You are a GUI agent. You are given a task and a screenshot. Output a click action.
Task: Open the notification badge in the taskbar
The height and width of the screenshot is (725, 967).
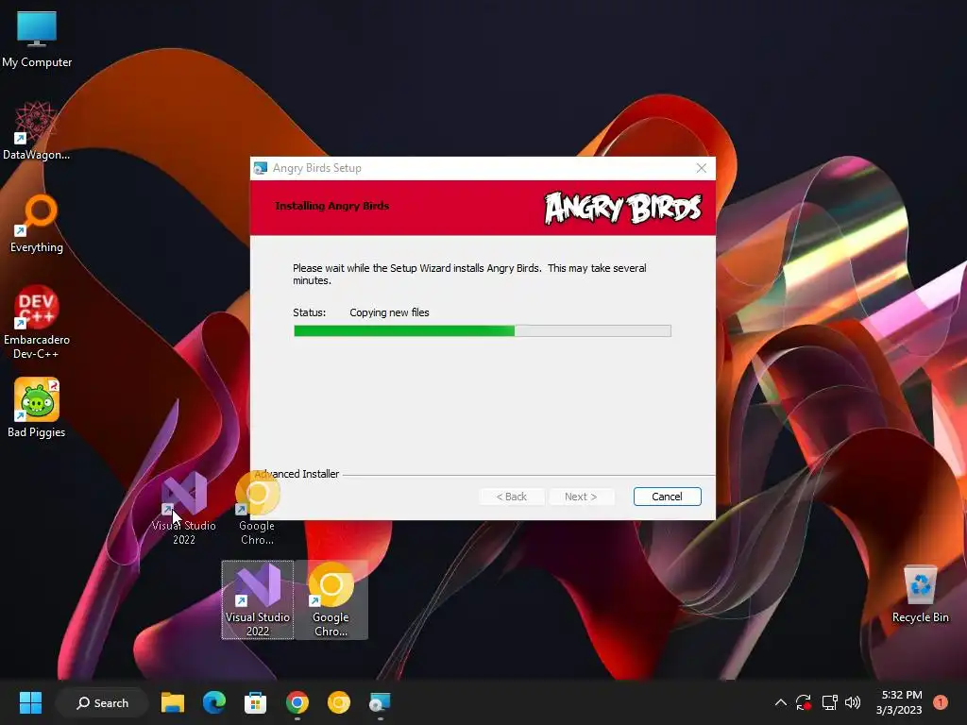941,702
